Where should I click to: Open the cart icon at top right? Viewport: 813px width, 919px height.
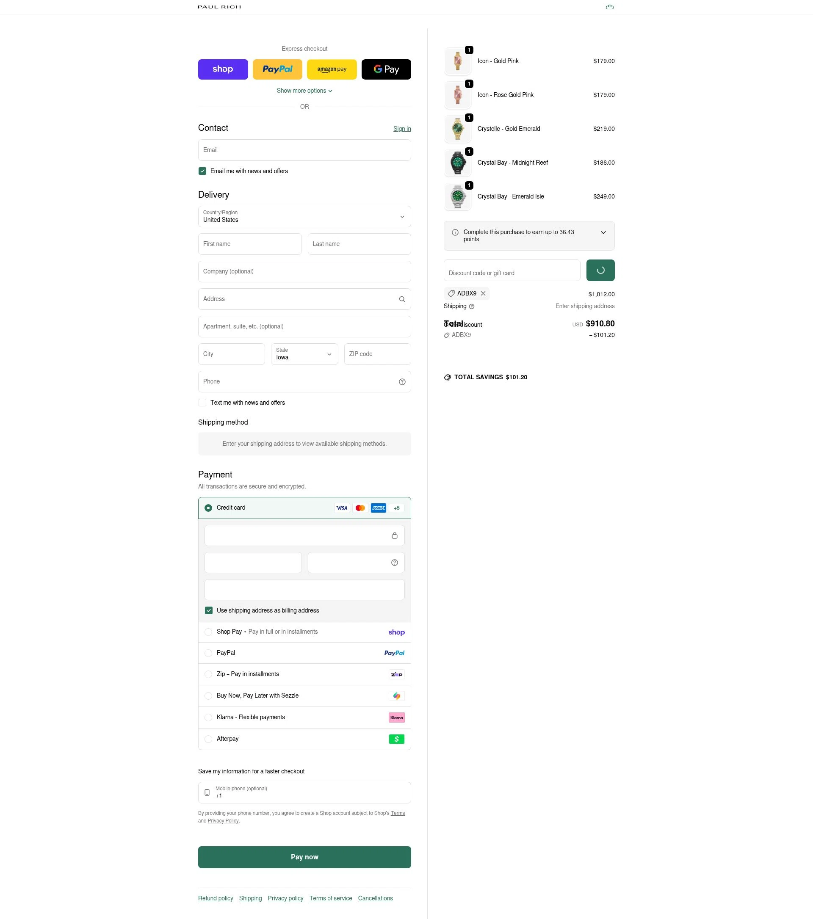[610, 7]
